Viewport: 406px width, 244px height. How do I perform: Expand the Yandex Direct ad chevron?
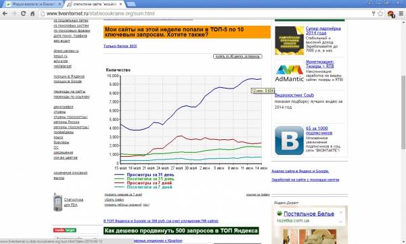(x=341, y=222)
